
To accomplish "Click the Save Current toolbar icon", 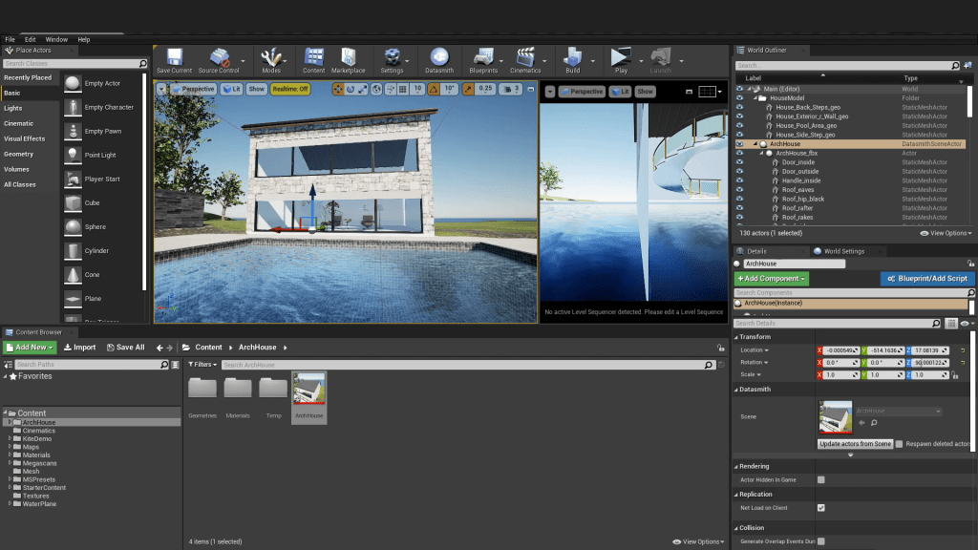I will (174, 59).
